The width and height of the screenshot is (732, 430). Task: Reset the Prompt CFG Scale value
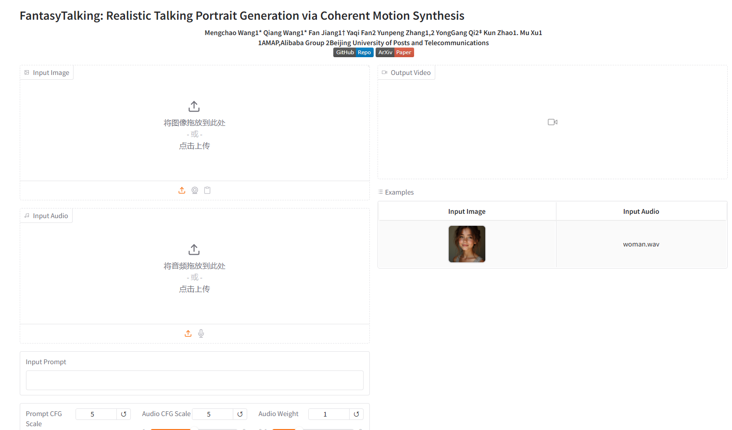point(124,414)
